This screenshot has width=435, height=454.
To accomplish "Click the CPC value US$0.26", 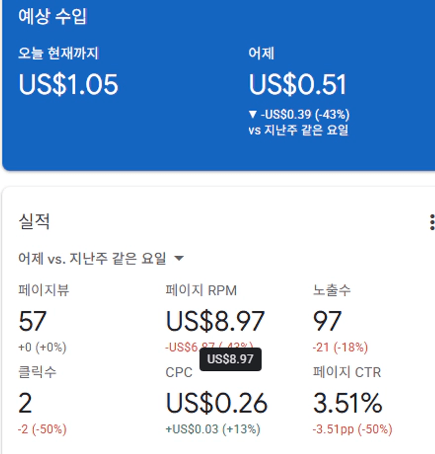I will 217,403.
